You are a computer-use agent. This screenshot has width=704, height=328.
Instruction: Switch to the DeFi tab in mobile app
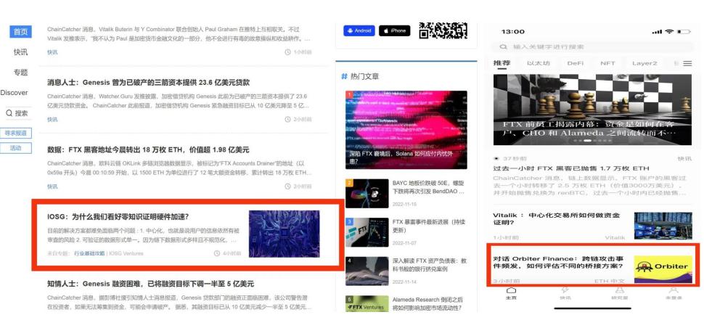pos(575,64)
